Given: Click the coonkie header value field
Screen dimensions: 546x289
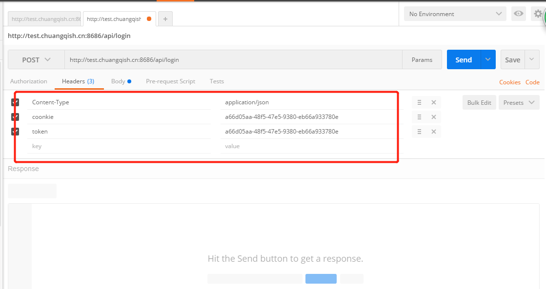Looking at the screenshot, I should [312, 117].
